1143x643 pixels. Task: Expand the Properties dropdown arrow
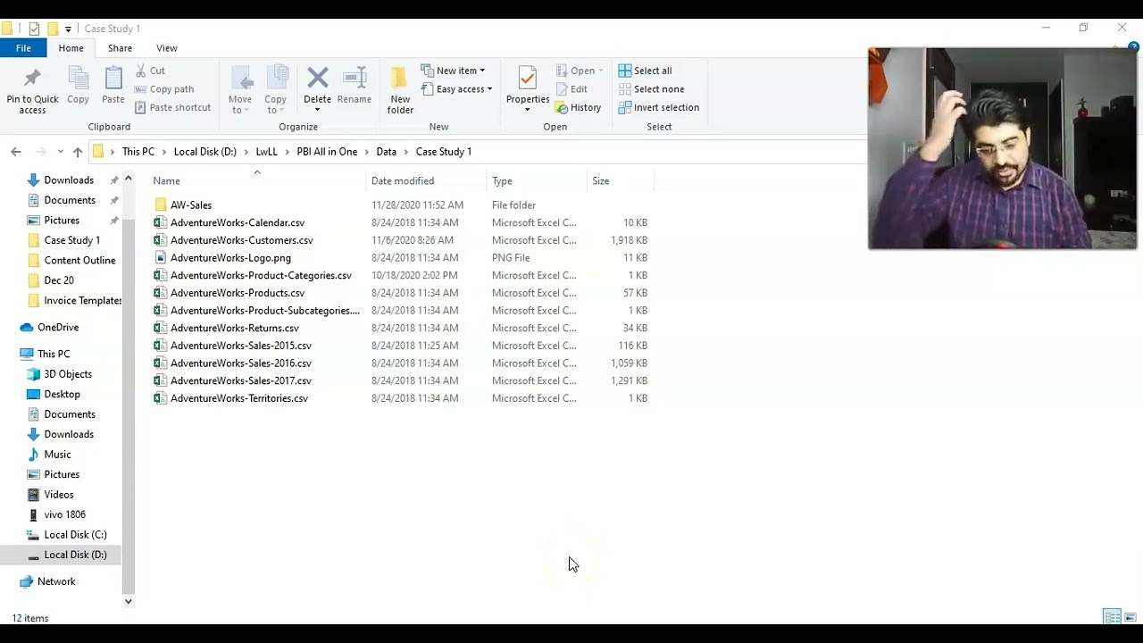pos(528,110)
